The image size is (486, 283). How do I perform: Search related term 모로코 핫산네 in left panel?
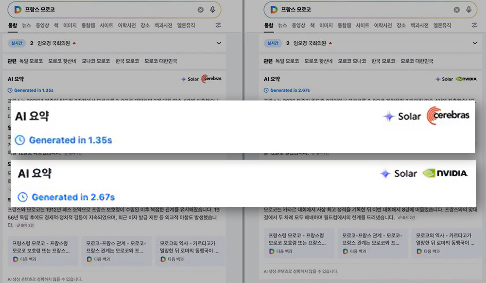tap(62, 61)
